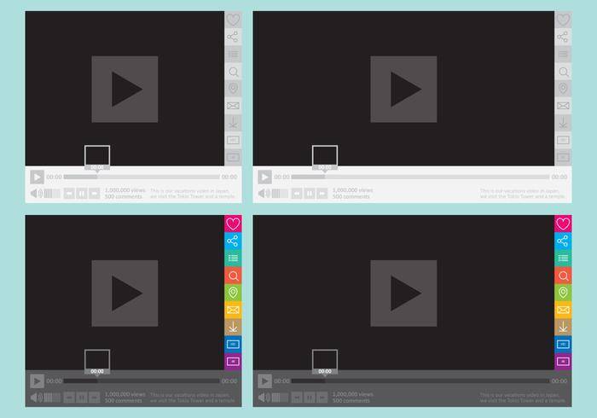Screen dimensions: 597x418
Task: Click small play button in bottom-right control bar
Action: (x=264, y=381)
